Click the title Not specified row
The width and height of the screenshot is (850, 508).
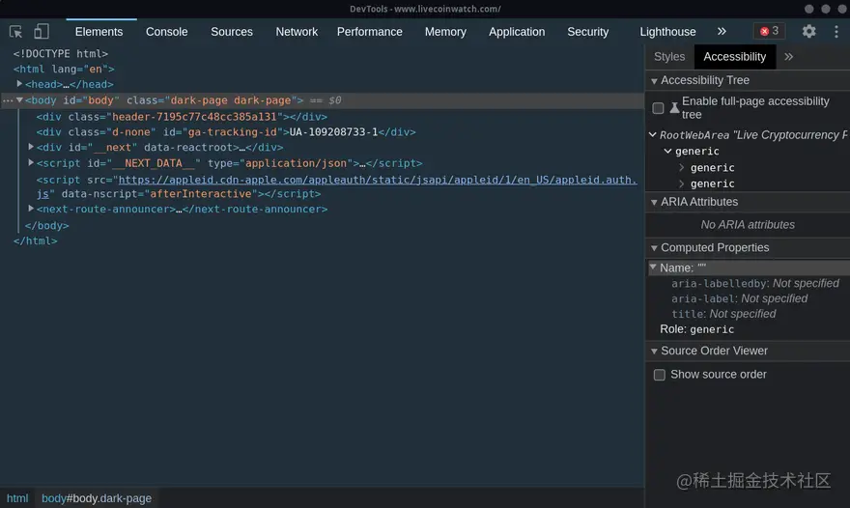723,314
